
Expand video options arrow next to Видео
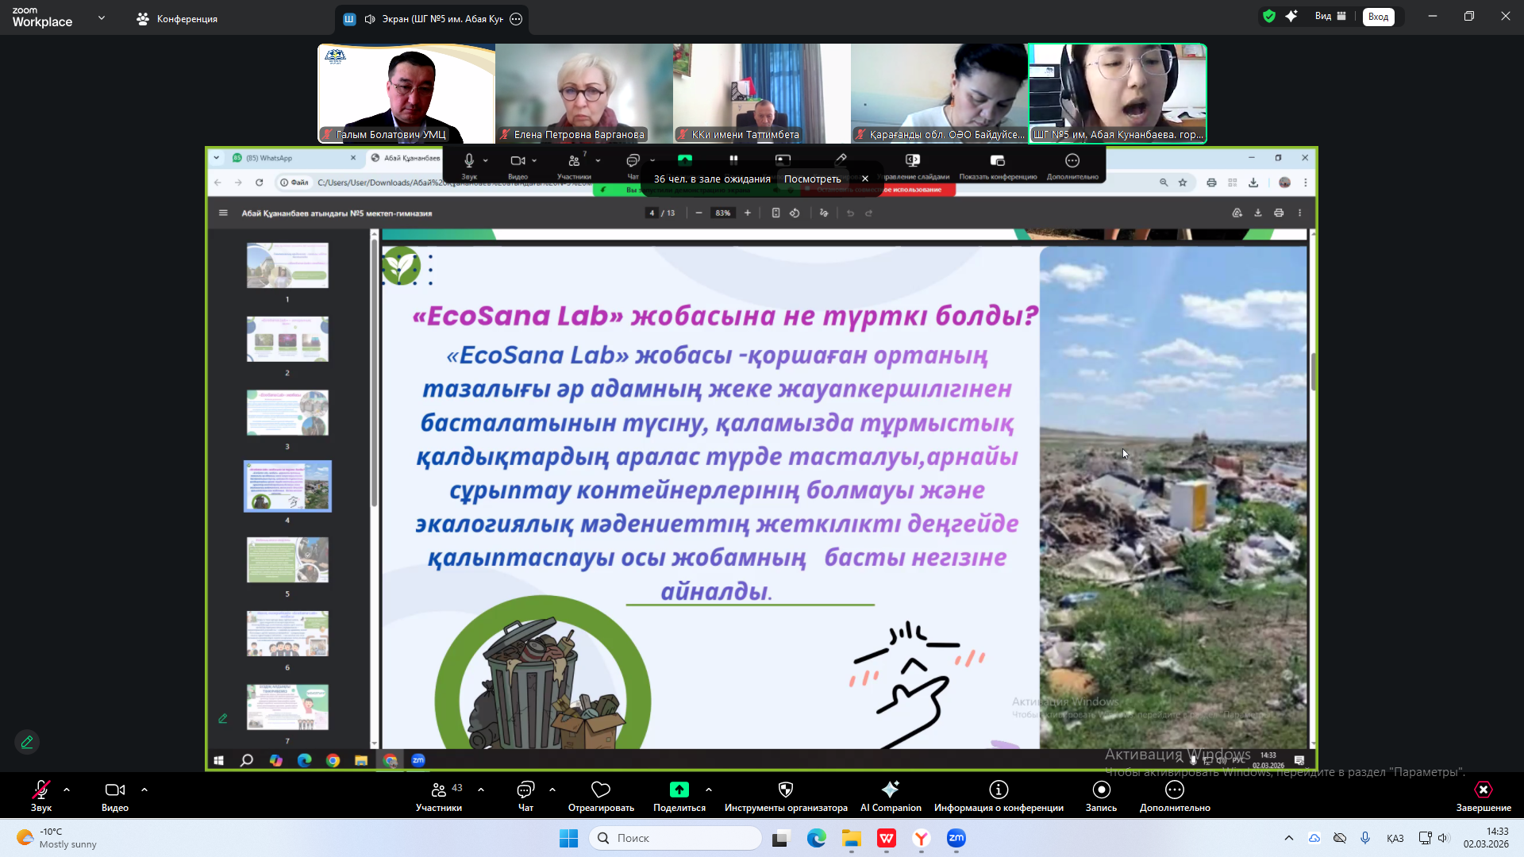click(144, 790)
